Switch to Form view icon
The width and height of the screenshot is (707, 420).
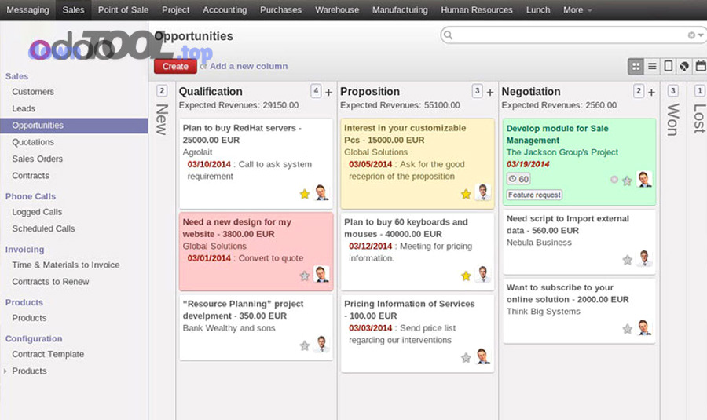pos(669,66)
